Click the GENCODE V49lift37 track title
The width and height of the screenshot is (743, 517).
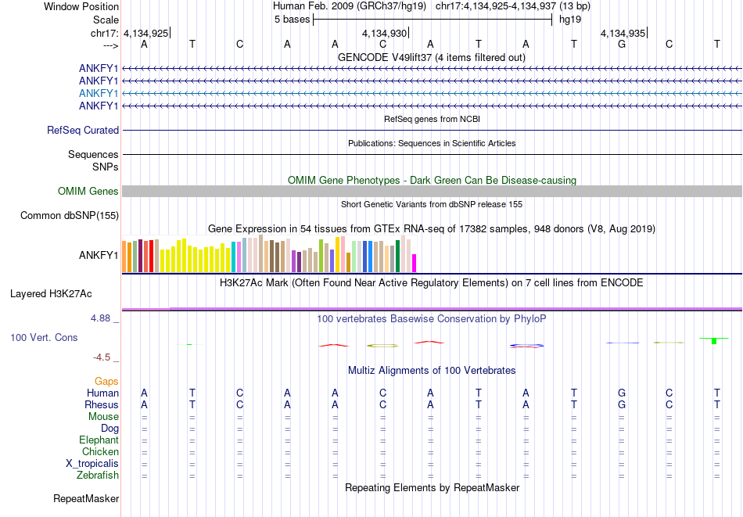[x=432, y=57]
